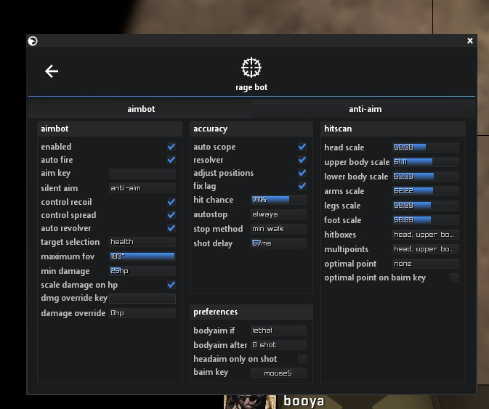Select the aimbot tab

tap(141, 109)
